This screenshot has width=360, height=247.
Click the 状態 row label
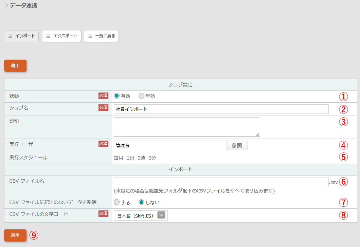pyautogui.click(x=14, y=96)
